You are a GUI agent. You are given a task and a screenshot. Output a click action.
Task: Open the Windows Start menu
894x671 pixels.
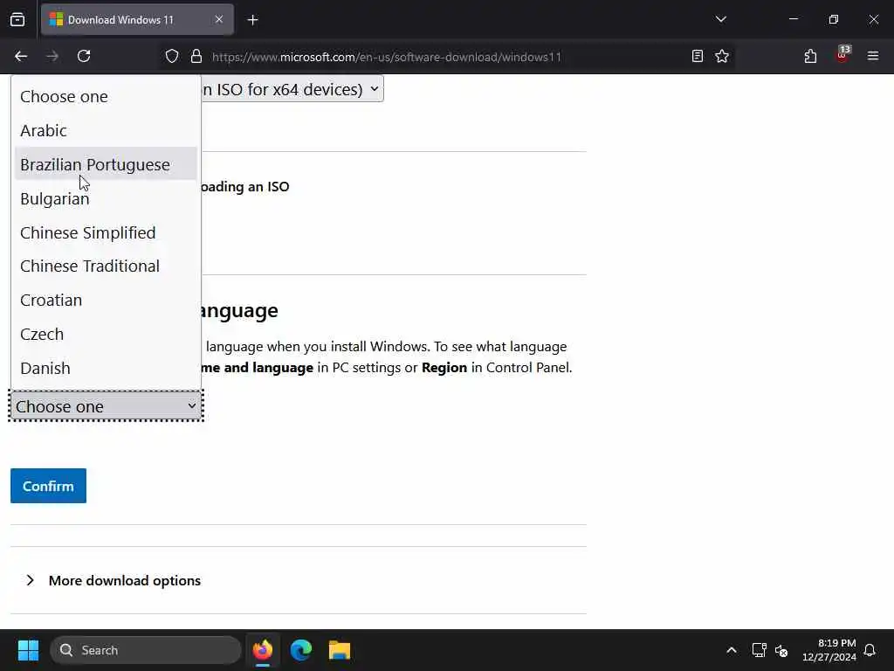click(x=28, y=650)
